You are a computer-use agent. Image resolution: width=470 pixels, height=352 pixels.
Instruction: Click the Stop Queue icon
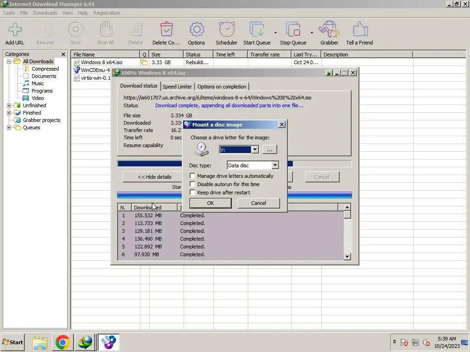point(293,29)
